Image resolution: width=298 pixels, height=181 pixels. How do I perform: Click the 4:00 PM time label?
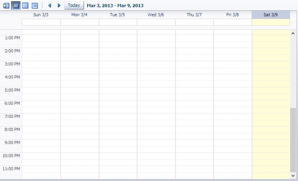(x=12, y=77)
